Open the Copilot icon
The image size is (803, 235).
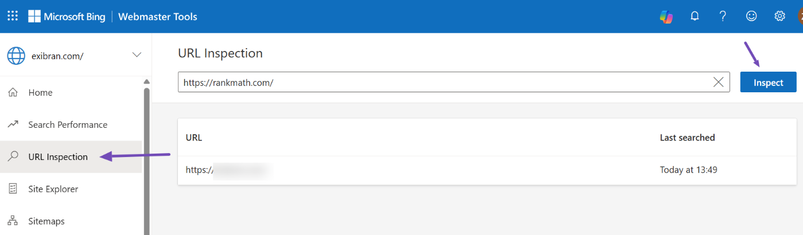(x=666, y=17)
